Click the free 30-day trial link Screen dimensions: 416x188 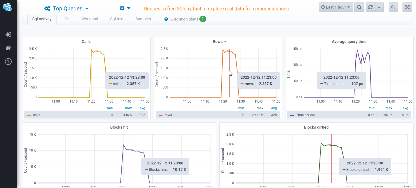pos(217,9)
